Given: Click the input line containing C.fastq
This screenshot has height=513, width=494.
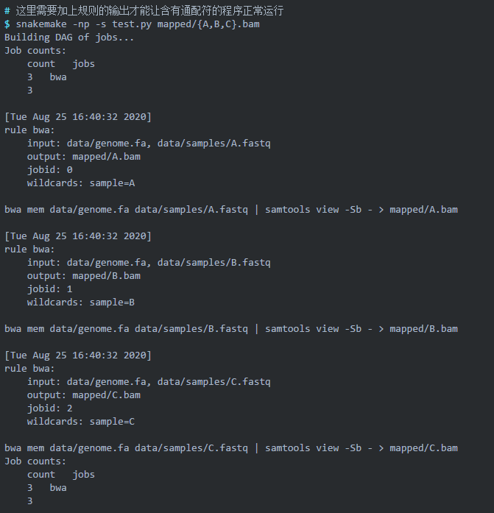Looking at the screenshot, I should point(149,382).
